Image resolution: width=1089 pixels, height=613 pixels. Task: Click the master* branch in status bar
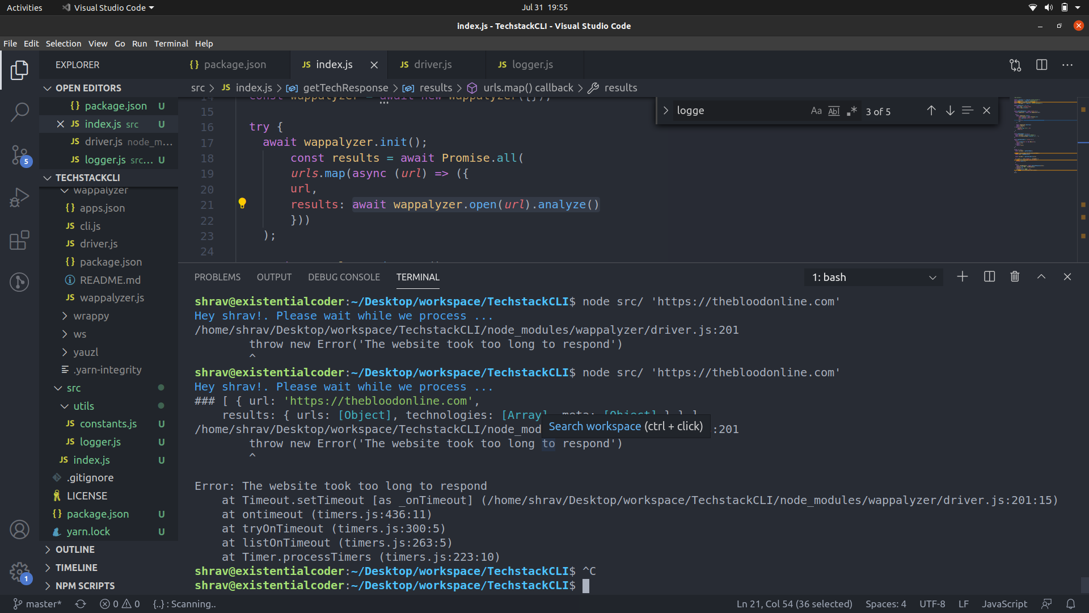[37, 604]
